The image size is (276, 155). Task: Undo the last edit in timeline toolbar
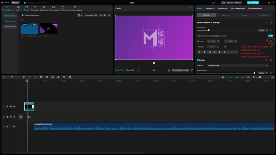point(12,77)
